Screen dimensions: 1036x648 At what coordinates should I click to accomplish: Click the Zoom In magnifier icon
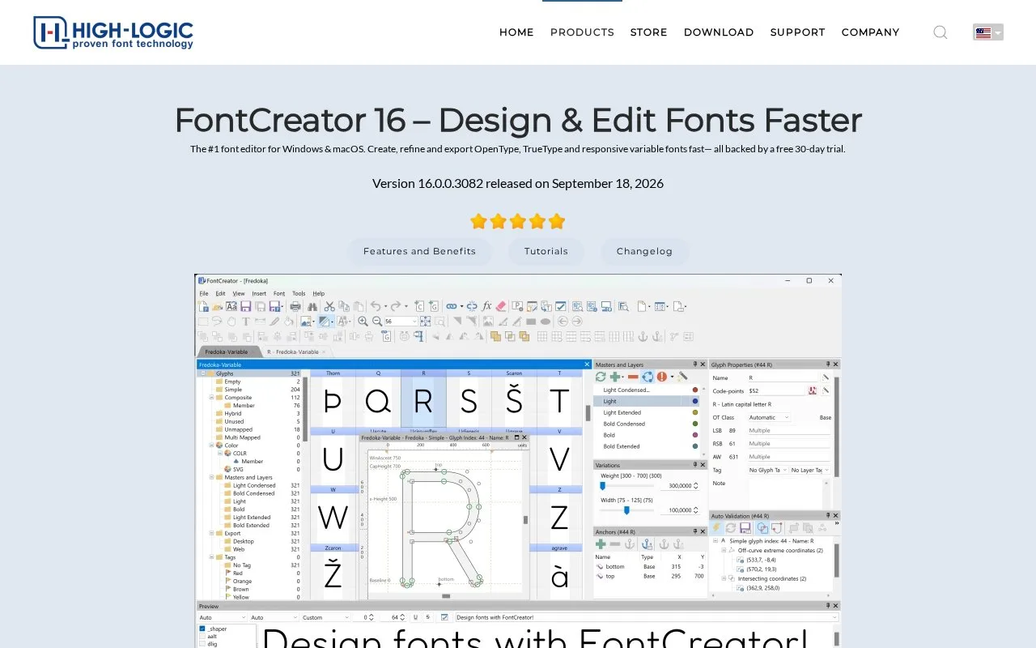(x=363, y=321)
